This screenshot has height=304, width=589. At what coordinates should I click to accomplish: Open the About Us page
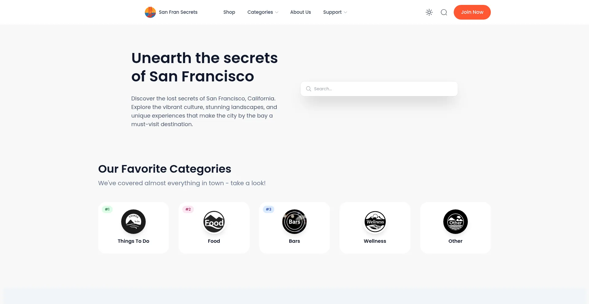301,12
